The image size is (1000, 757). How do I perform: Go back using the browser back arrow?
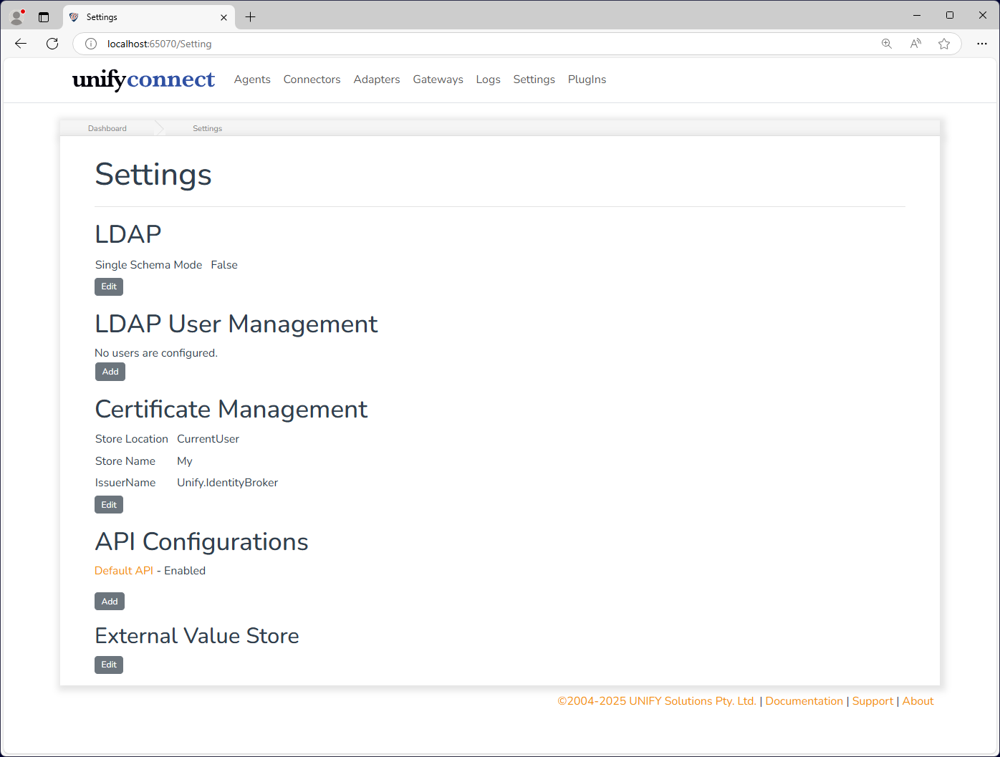click(x=21, y=44)
